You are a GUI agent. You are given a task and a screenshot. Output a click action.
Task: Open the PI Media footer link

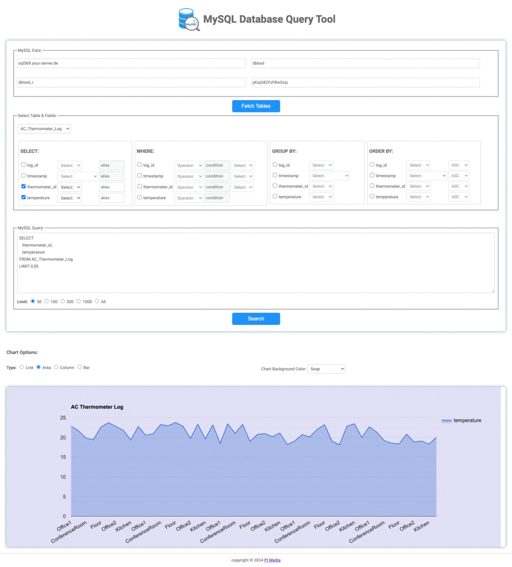click(272, 560)
